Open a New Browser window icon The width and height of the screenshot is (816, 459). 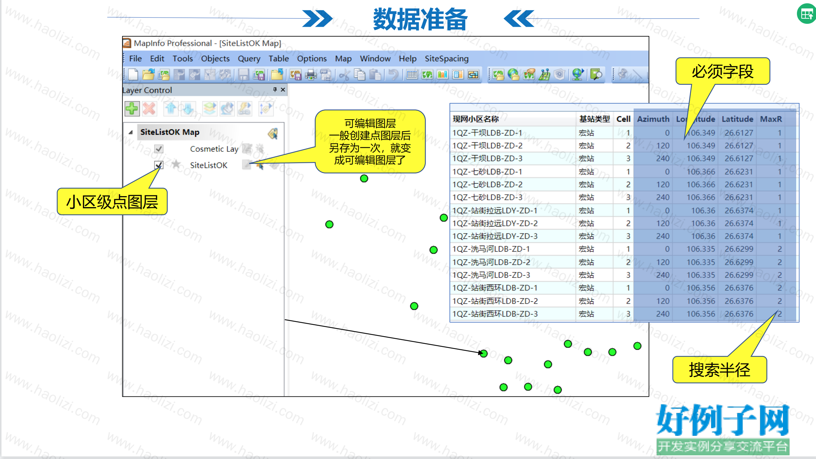click(412, 75)
